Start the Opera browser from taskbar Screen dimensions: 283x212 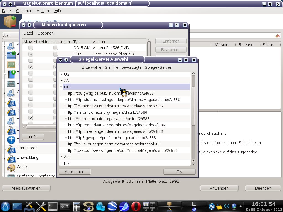[x=136, y=206]
